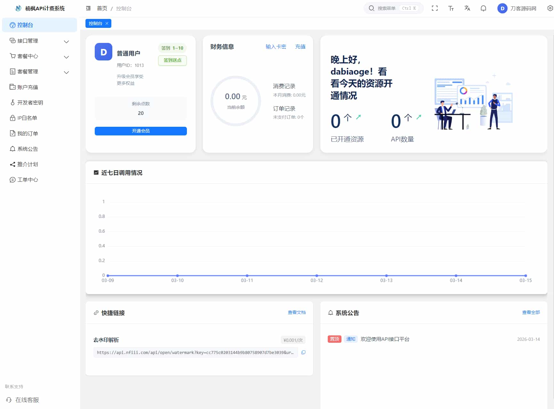This screenshot has height=409, width=554.
Task: Click the 开通会员 button
Action: (x=140, y=131)
